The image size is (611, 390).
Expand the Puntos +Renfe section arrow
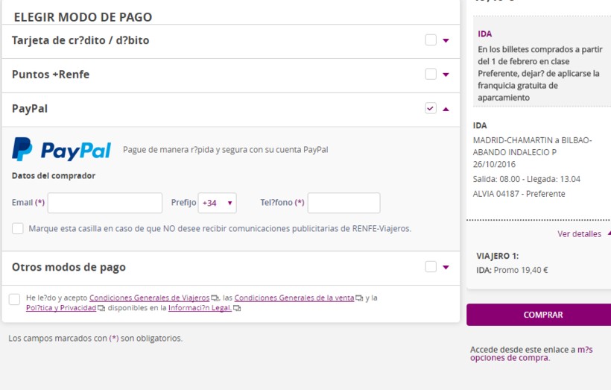tap(446, 75)
